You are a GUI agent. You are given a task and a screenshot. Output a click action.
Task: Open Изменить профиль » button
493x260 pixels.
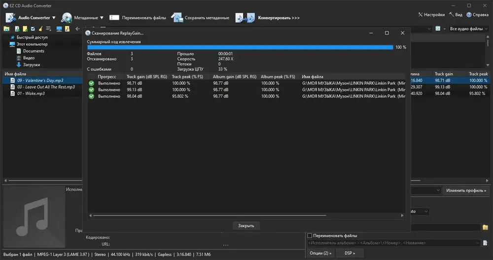click(x=466, y=190)
